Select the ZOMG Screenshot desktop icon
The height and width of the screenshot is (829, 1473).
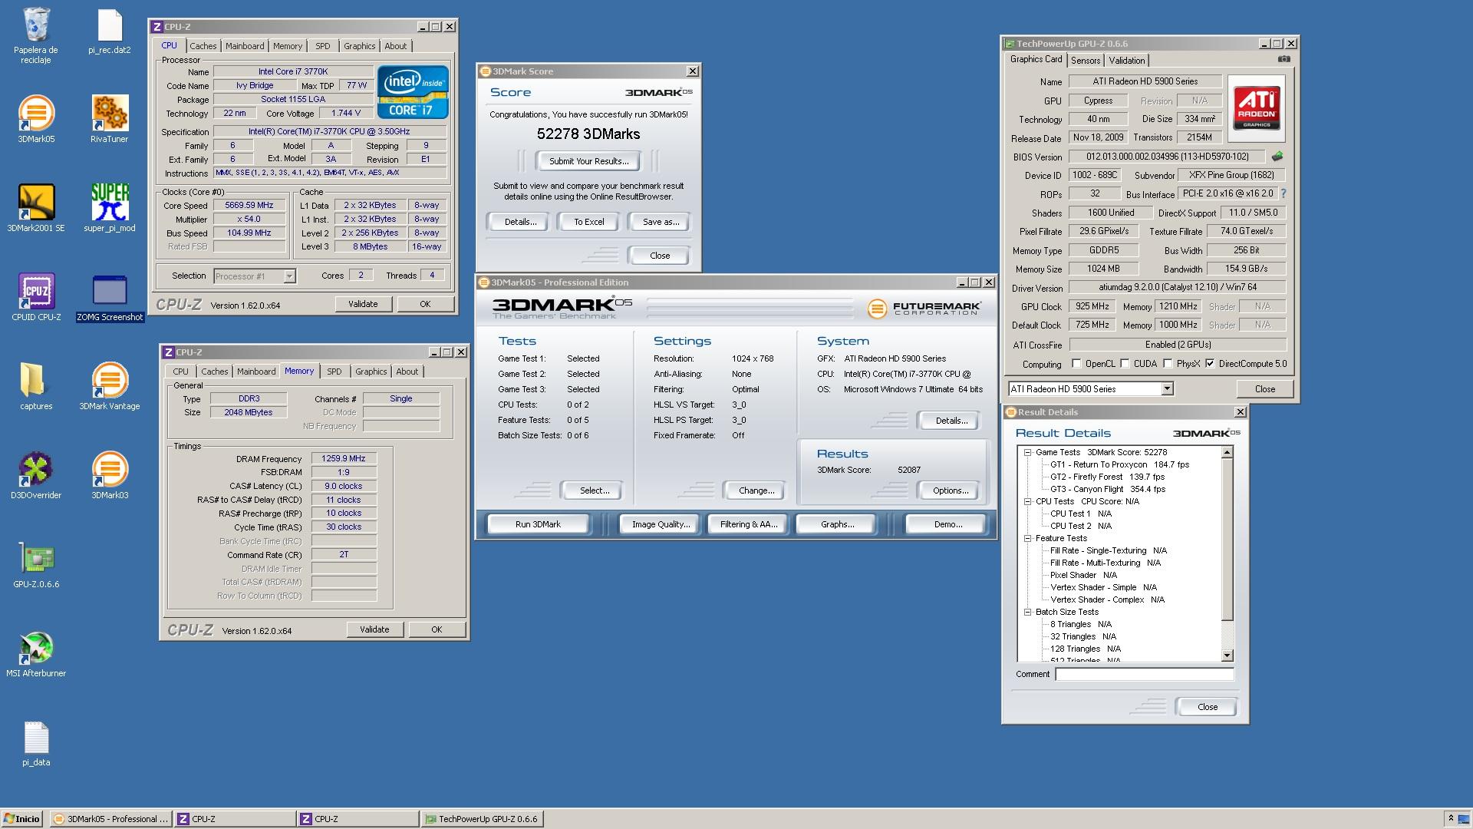click(x=110, y=297)
